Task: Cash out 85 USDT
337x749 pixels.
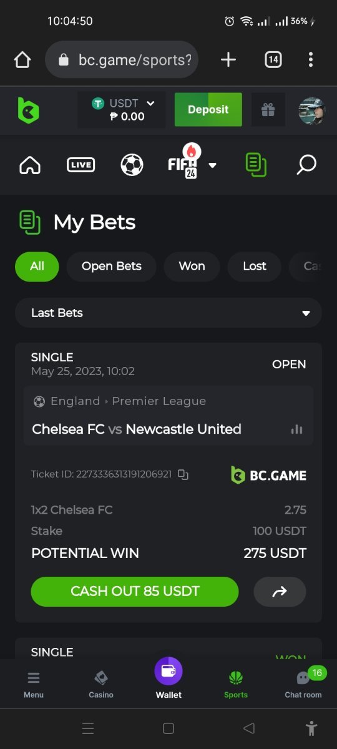Action: pos(135,592)
